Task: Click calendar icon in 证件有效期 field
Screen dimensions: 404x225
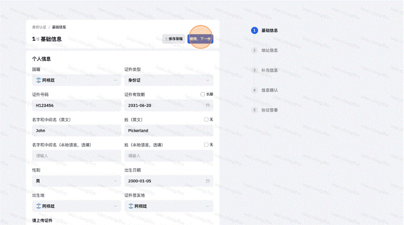Action: (208, 105)
